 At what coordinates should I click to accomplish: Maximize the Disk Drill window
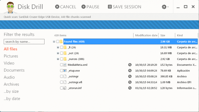[x=185, y=7]
